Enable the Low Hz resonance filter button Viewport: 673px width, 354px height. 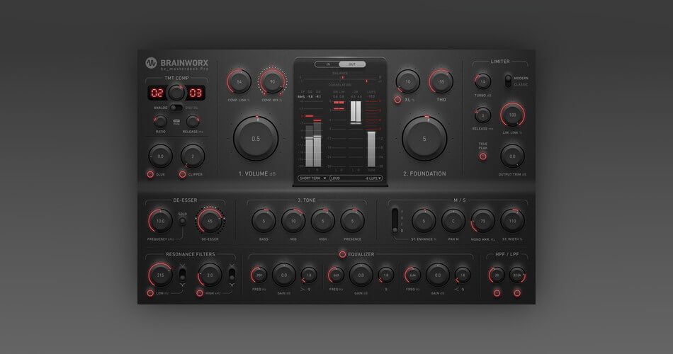150,293
